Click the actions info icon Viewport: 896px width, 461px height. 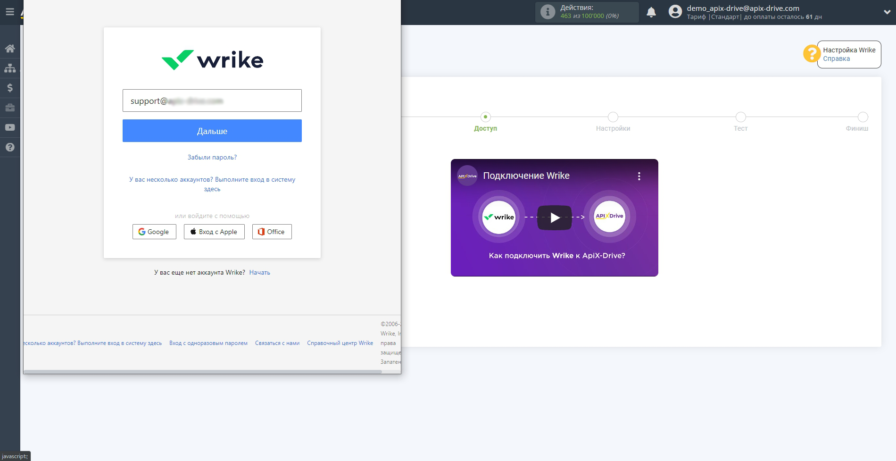click(548, 12)
